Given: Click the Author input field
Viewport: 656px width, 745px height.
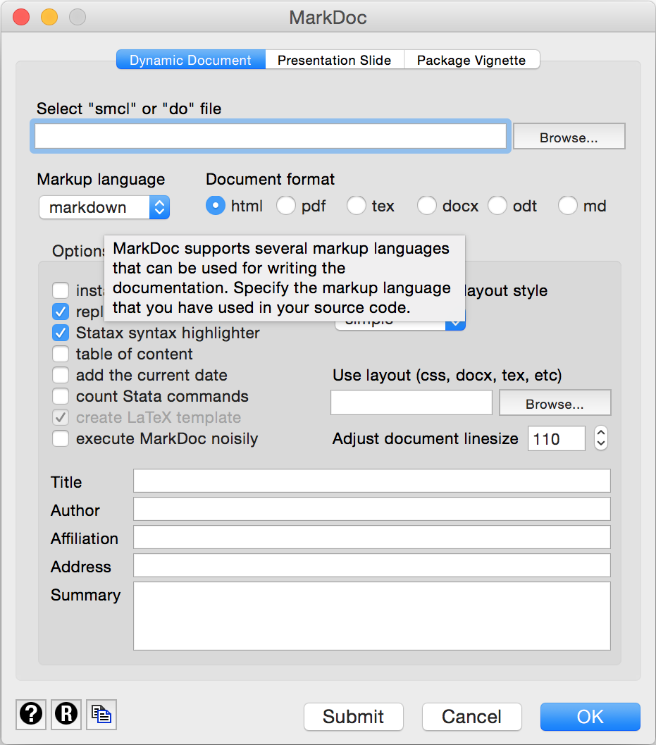Looking at the screenshot, I should pos(372,509).
